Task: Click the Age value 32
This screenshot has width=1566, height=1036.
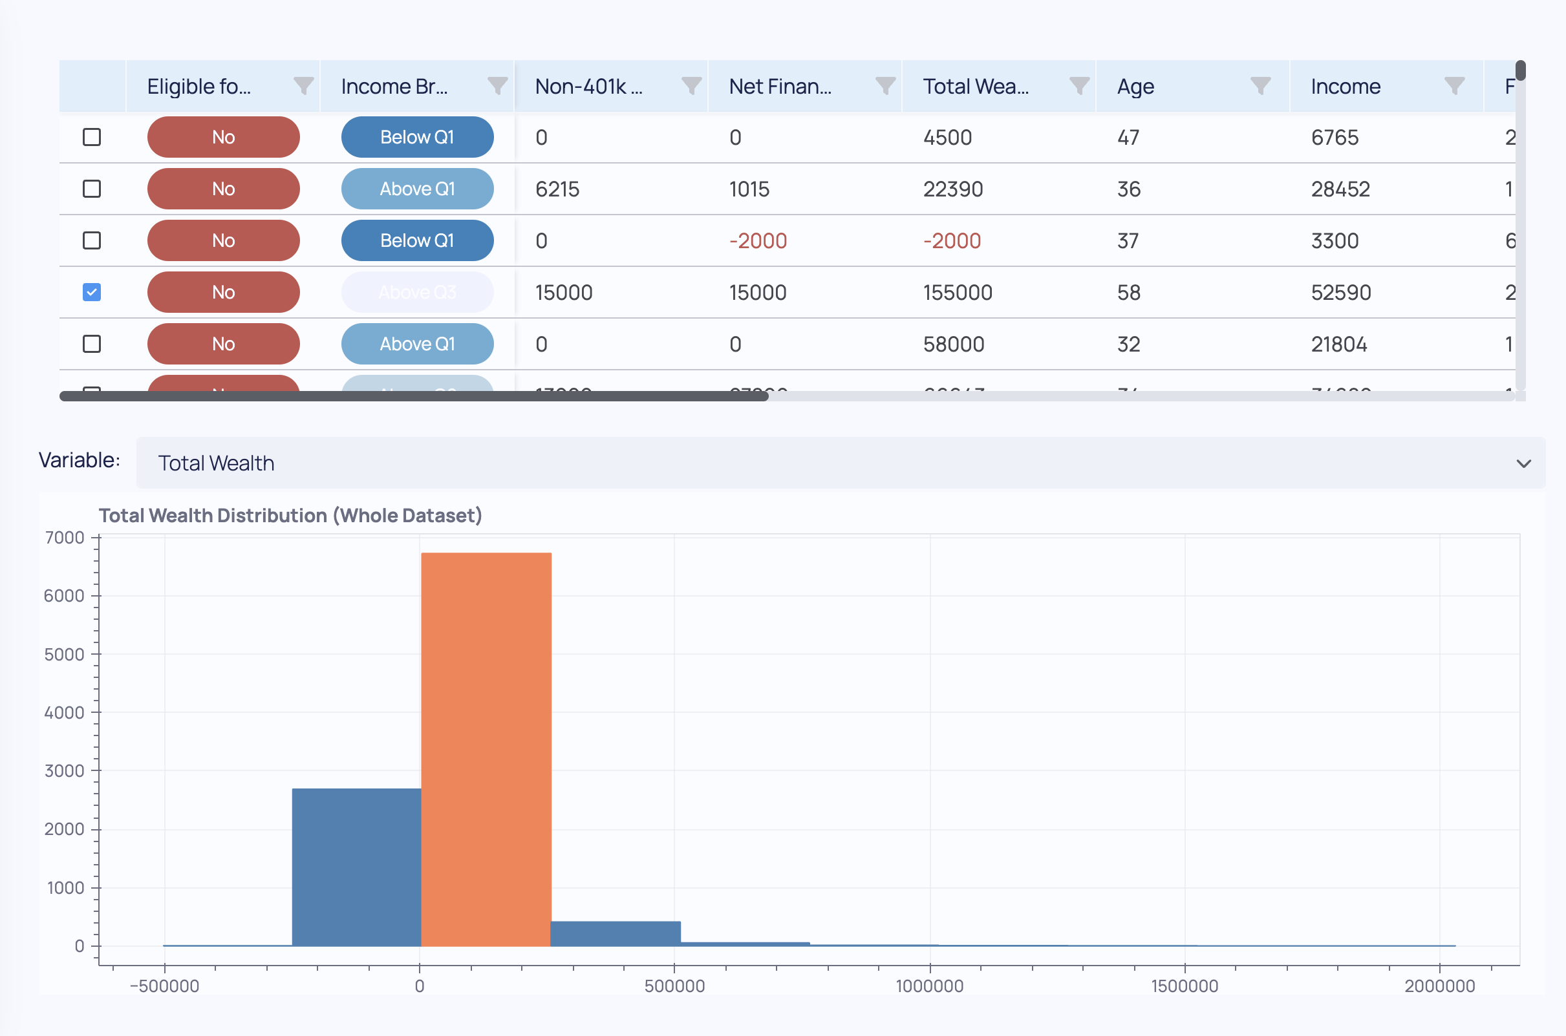Action: (1128, 344)
